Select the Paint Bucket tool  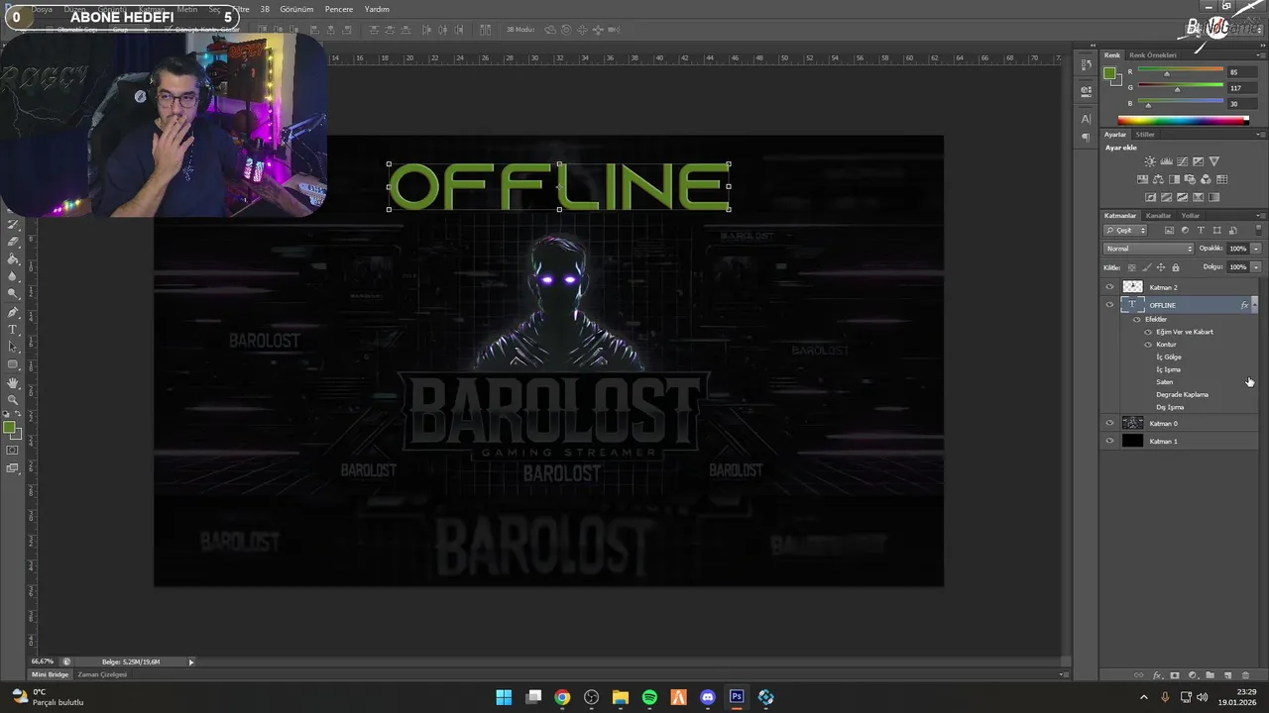coord(13,258)
